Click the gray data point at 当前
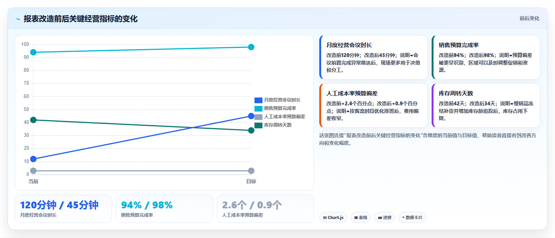 [33, 171]
